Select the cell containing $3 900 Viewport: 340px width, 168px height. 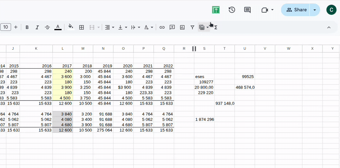tap(123, 87)
